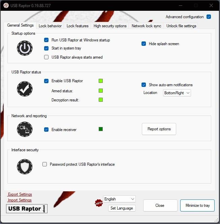
Task: Close the USB Raptor window
Action: pos(211,6)
